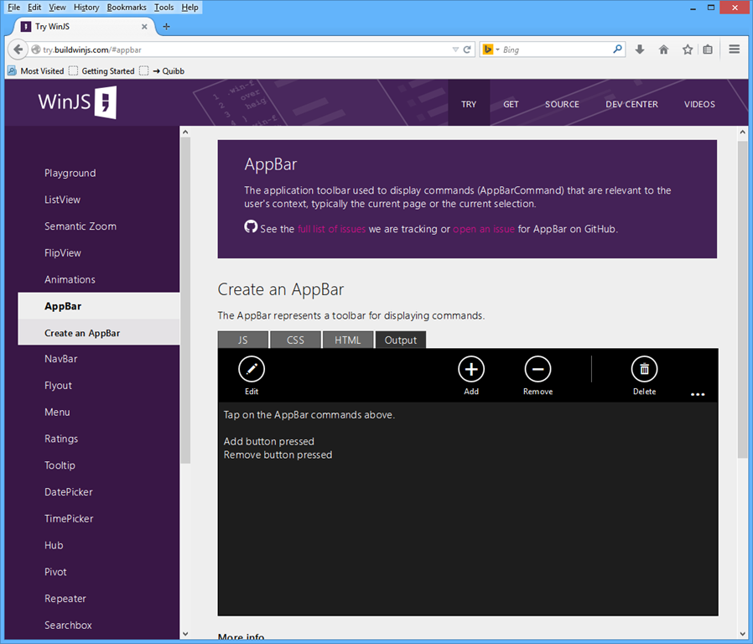Click the main page scrollbar thumb
Image resolution: width=753 pixels, height=644 pixels.
click(742, 299)
